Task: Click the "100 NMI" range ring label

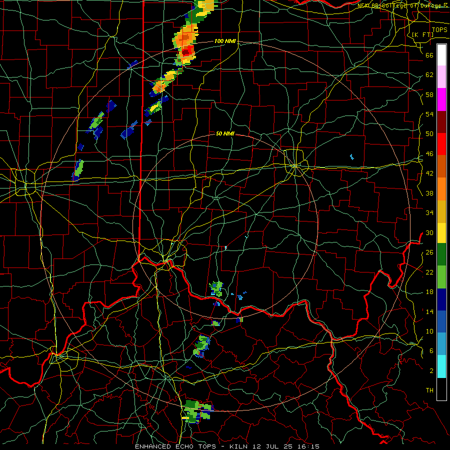Action: (225, 41)
